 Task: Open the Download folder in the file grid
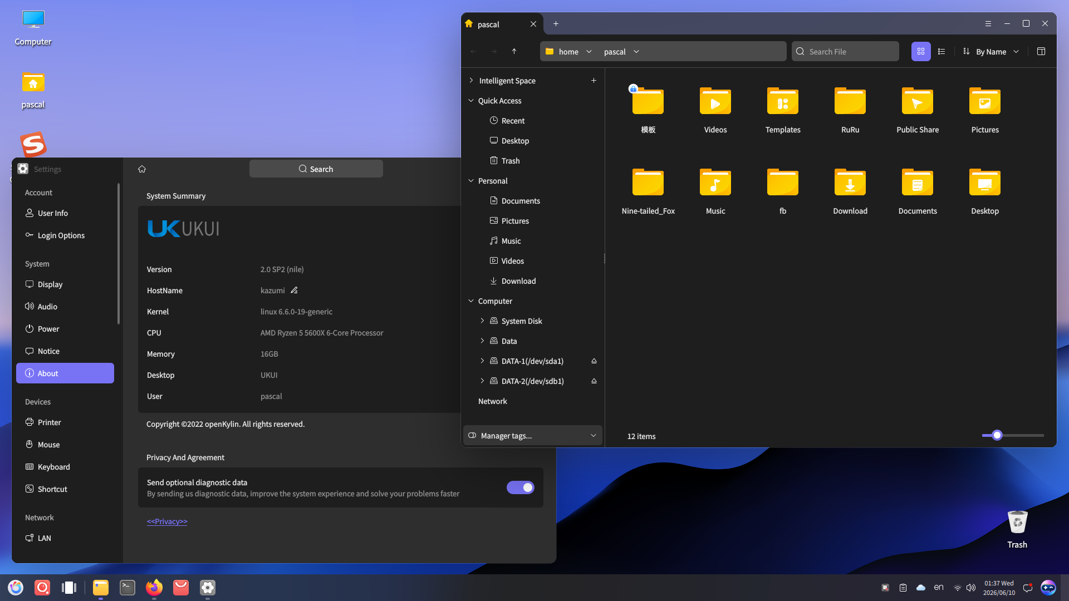pos(850,191)
